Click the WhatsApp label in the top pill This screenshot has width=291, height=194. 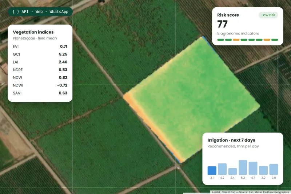click(59, 12)
